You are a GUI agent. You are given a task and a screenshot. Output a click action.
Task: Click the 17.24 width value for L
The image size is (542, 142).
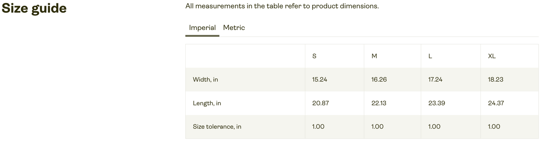pyautogui.click(x=435, y=80)
